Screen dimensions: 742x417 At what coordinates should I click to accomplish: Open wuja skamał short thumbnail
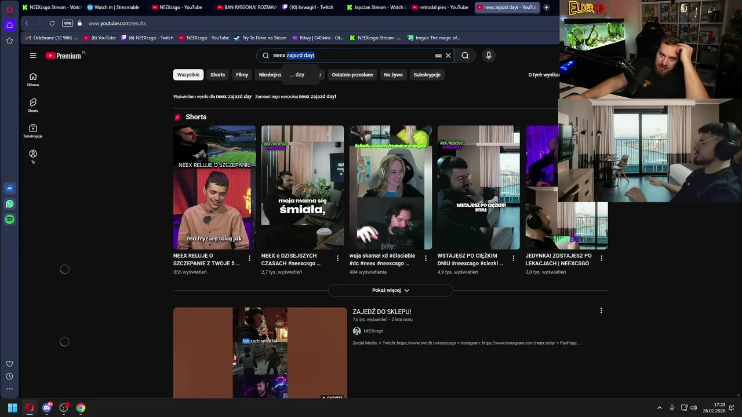tap(391, 188)
